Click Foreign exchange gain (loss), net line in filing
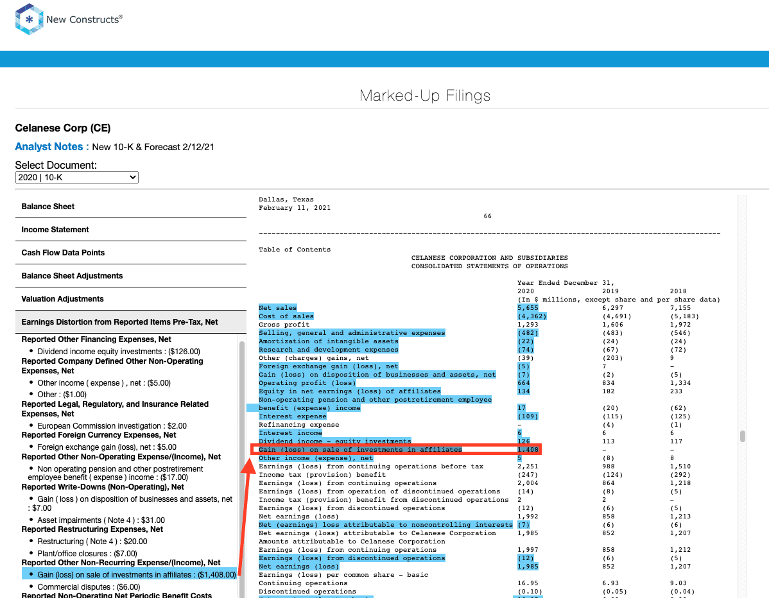 pyautogui.click(x=329, y=366)
